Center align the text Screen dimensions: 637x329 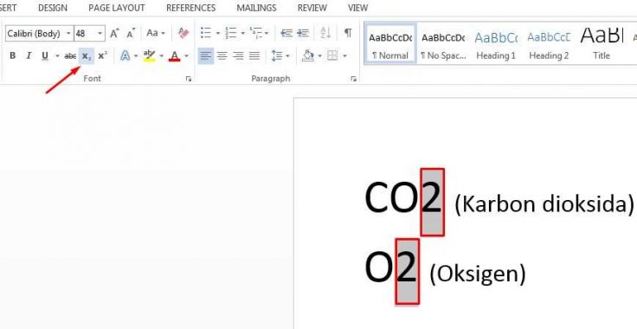coord(222,55)
